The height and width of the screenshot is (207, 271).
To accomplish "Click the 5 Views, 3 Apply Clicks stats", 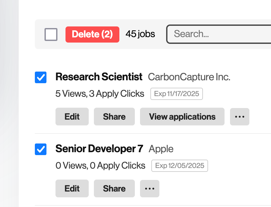I will point(100,94).
